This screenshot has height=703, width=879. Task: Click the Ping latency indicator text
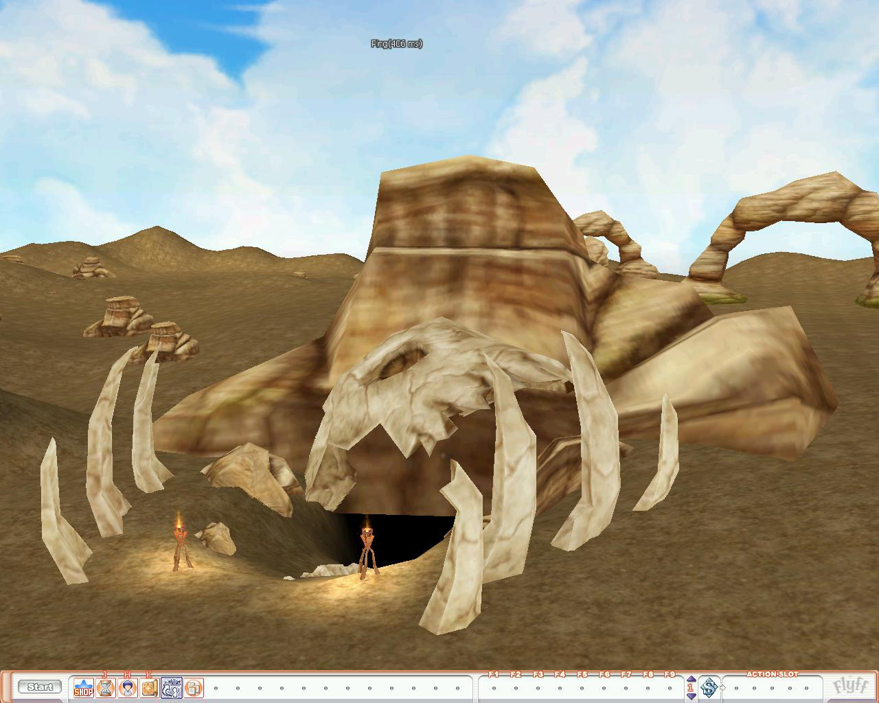[396, 44]
